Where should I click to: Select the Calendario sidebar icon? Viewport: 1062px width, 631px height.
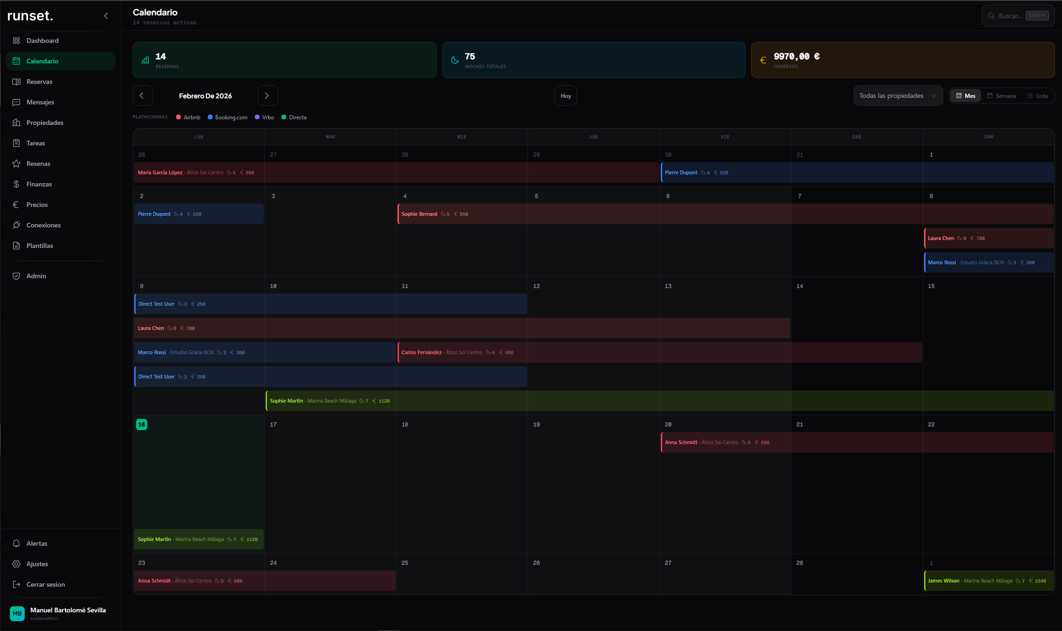click(17, 61)
